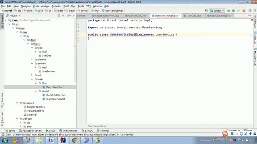Switch to the UserDao.java tab

tap(194, 16)
